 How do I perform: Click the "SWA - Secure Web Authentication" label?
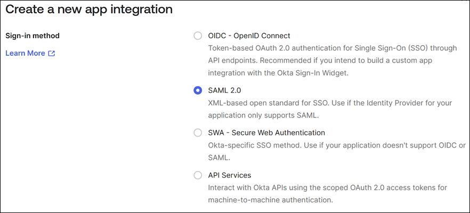coord(266,133)
